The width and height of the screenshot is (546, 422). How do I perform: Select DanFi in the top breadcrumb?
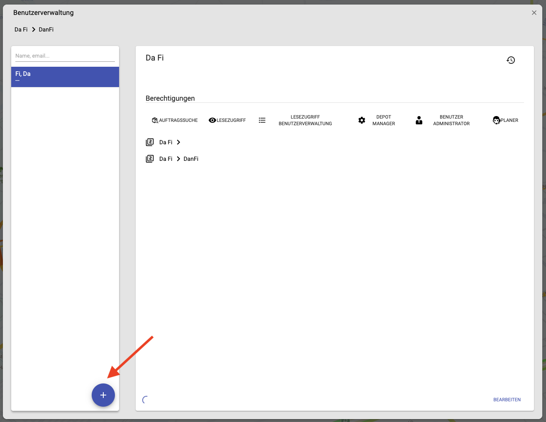coord(46,29)
